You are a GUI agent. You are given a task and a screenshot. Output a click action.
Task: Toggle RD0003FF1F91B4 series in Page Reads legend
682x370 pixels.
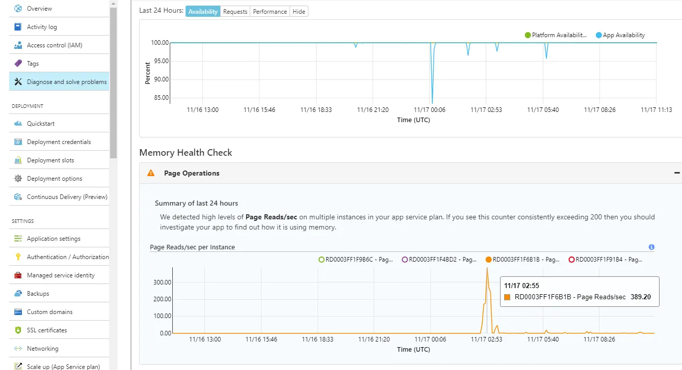(x=606, y=260)
